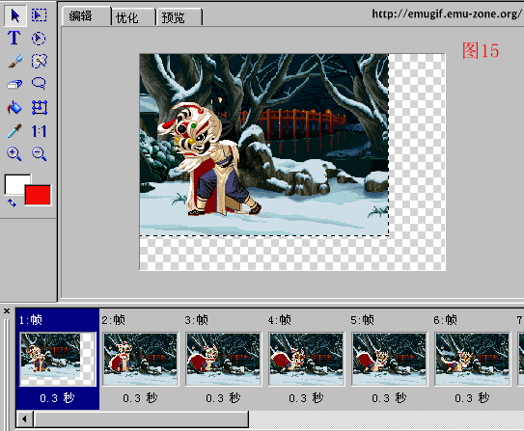Click the zoom out magnifier
The image size is (524, 431).
pos(40,154)
